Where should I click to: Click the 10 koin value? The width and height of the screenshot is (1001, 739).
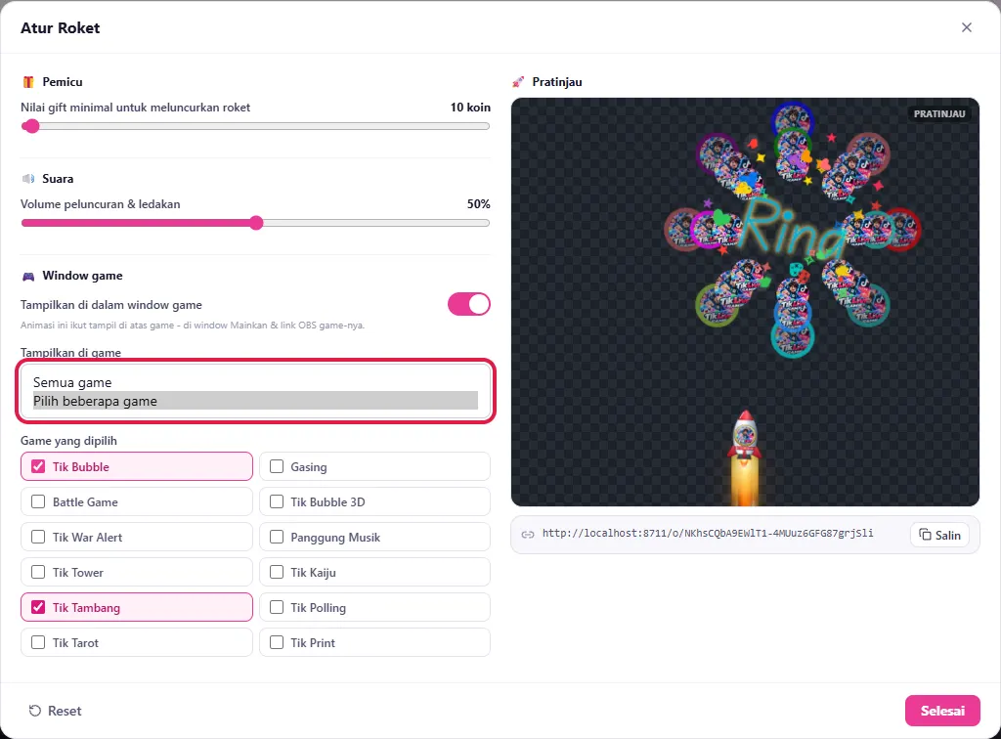470,108
